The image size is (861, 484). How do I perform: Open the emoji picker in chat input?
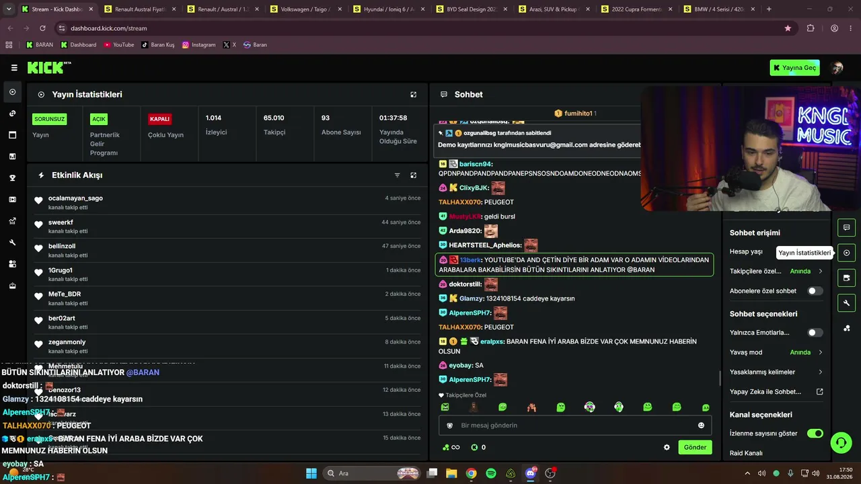tap(701, 426)
